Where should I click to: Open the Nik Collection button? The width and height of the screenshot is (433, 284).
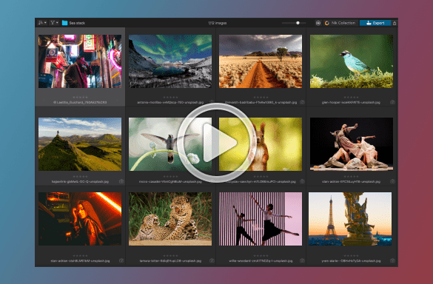[340, 23]
